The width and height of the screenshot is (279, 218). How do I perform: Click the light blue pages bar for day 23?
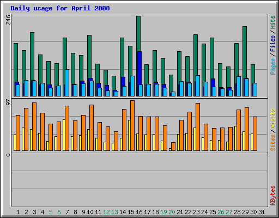198,86
